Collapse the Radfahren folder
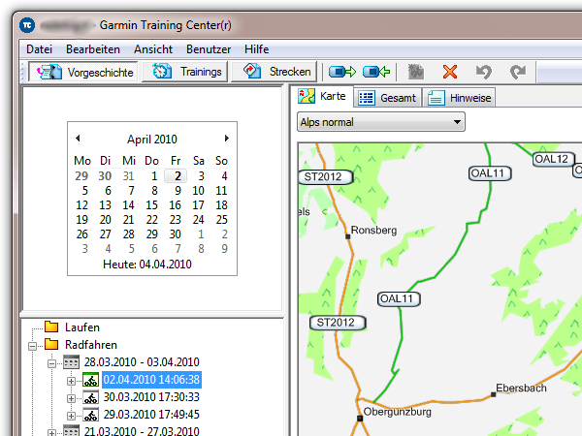The image size is (582, 436). [x=32, y=345]
